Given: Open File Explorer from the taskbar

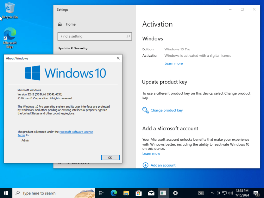Looking at the screenshot, I should [x=126, y=193].
